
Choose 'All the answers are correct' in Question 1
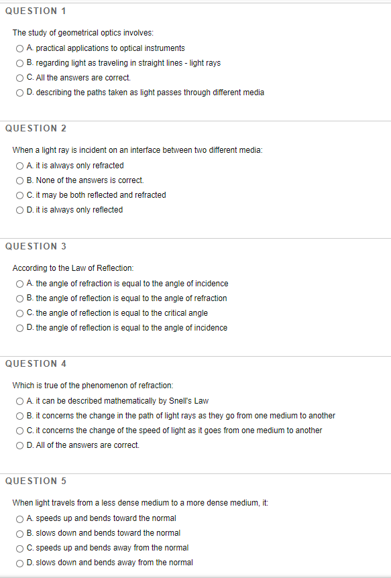tap(19, 77)
